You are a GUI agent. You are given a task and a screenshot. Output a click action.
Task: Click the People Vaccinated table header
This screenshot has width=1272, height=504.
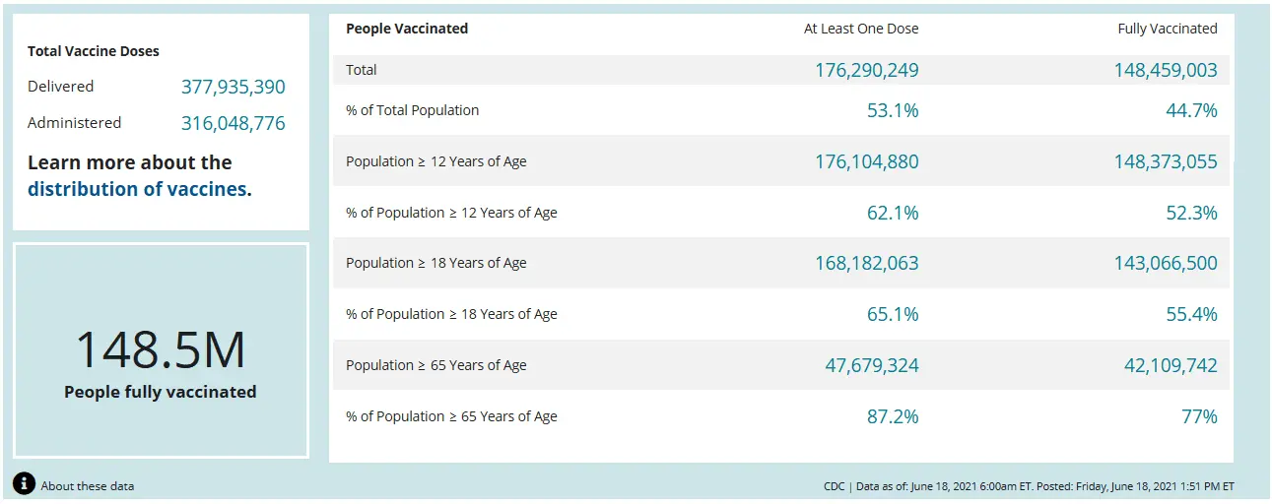tap(407, 29)
